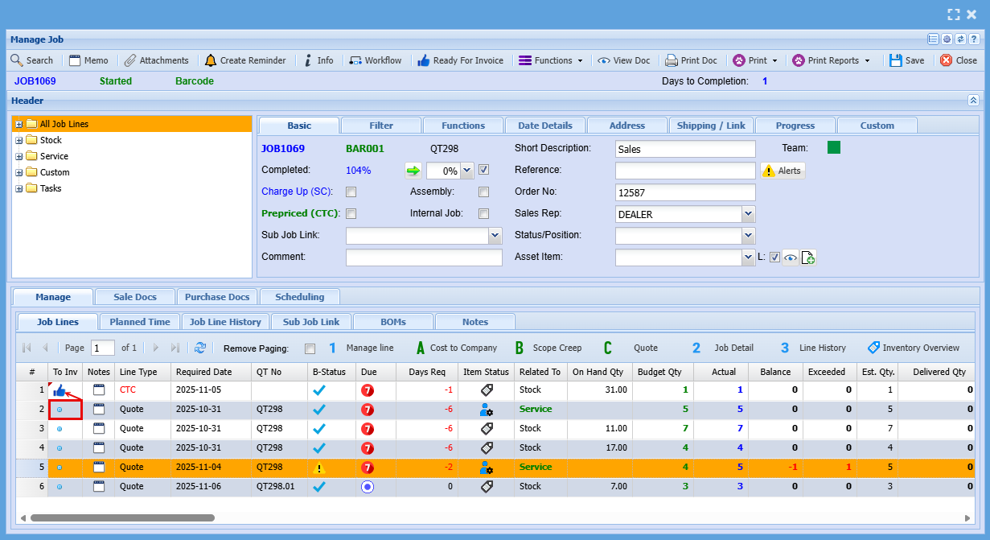Switch to the Date Details tab
990x540 pixels.
click(x=544, y=126)
